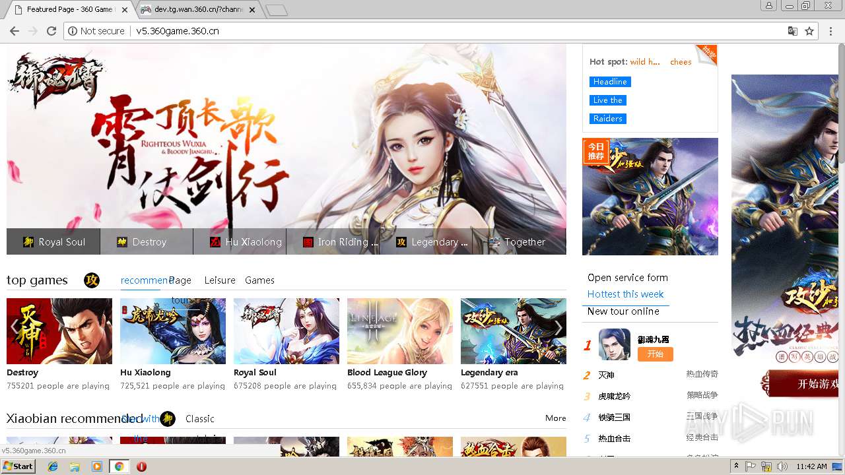Image resolution: width=845 pixels, height=475 pixels.
Task: Click the Legendary era title link
Action: [489, 373]
